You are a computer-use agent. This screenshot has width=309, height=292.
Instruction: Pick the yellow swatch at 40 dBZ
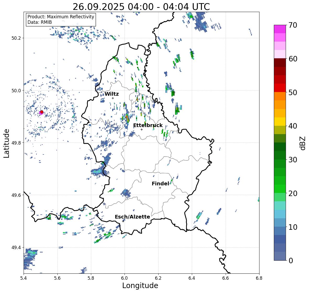click(x=280, y=122)
